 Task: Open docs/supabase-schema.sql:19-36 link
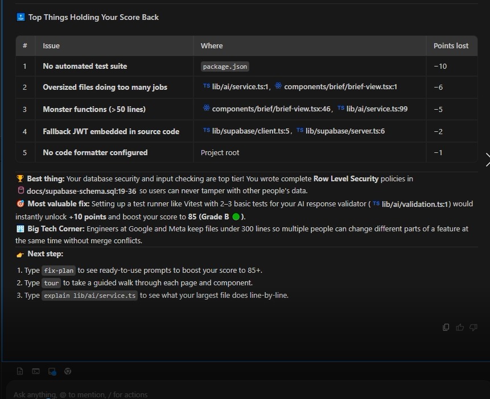(x=77, y=191)
